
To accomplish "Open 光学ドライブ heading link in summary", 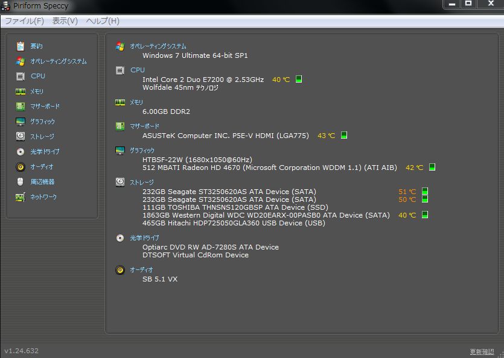I will pyautogui.click(x=145, y=238).
